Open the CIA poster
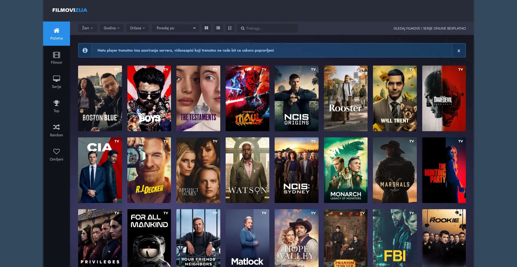Image resolution: width=517 pixels, height=267 pixels. [x=100, y=170]
